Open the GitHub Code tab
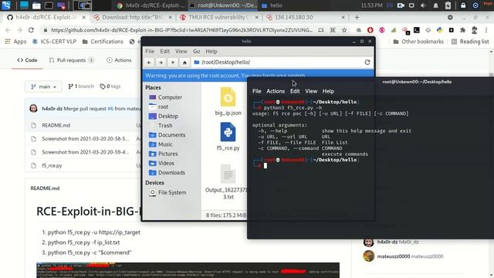Image resolution: width=494 pixels, height=278 pixels. 27,60
